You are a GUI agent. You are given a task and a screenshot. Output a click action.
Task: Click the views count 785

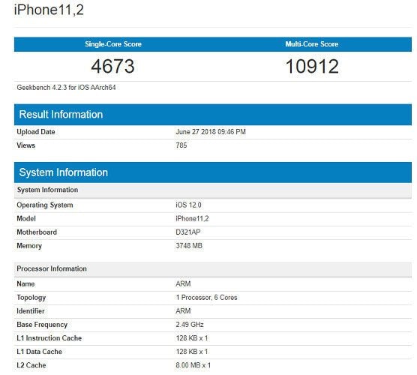click(x=181, y=145)
